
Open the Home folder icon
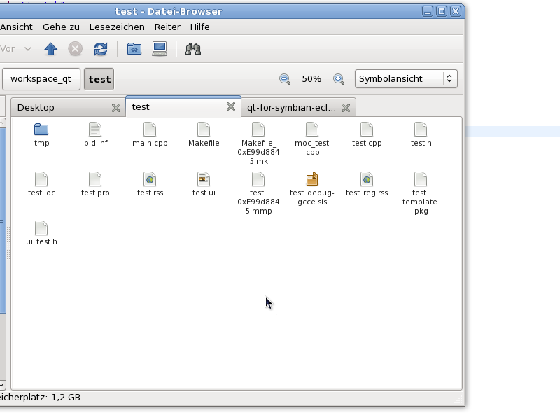point(134,49)
